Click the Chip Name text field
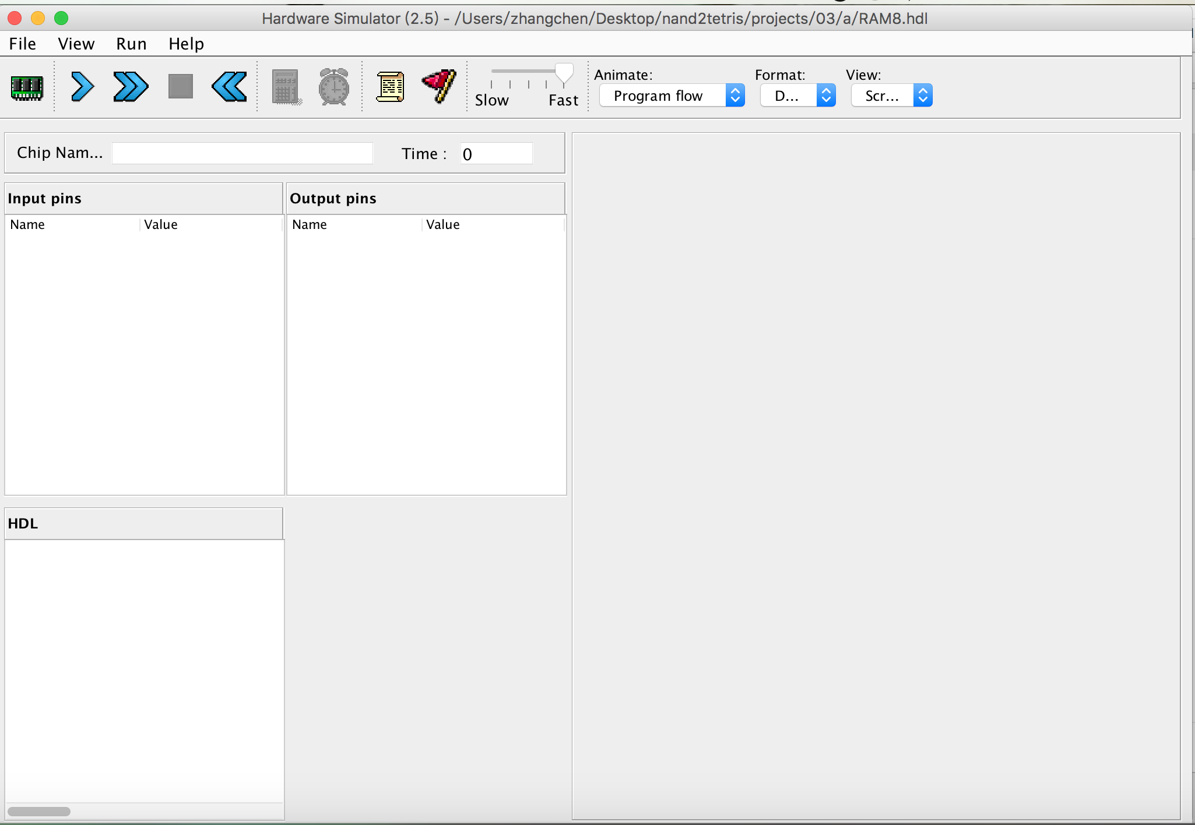Viewport: 1195px width, 825px height. pos(242,153)
